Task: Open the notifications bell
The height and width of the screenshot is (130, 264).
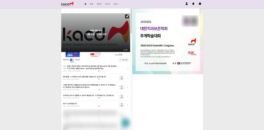Action: pos(193,4)
